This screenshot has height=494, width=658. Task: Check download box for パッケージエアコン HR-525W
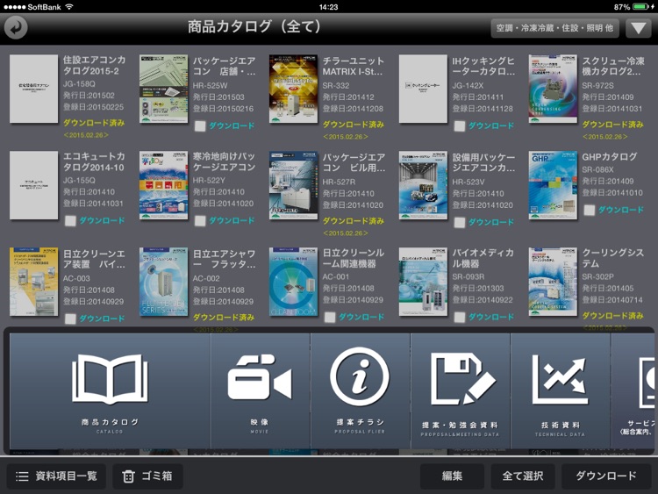point(200,126)
